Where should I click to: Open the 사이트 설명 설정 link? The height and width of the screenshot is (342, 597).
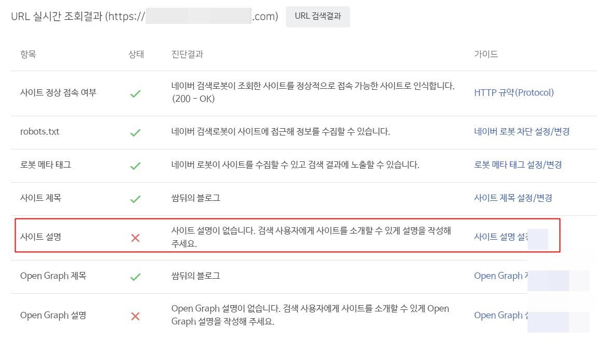tap(502, 236)
